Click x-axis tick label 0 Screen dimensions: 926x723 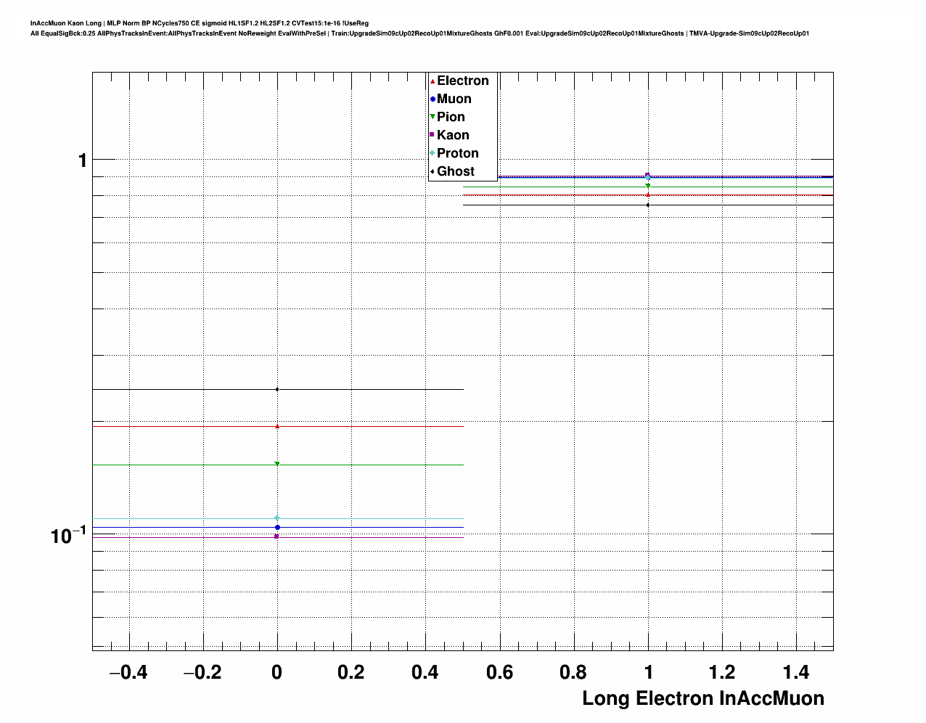(x=276, y=672)
